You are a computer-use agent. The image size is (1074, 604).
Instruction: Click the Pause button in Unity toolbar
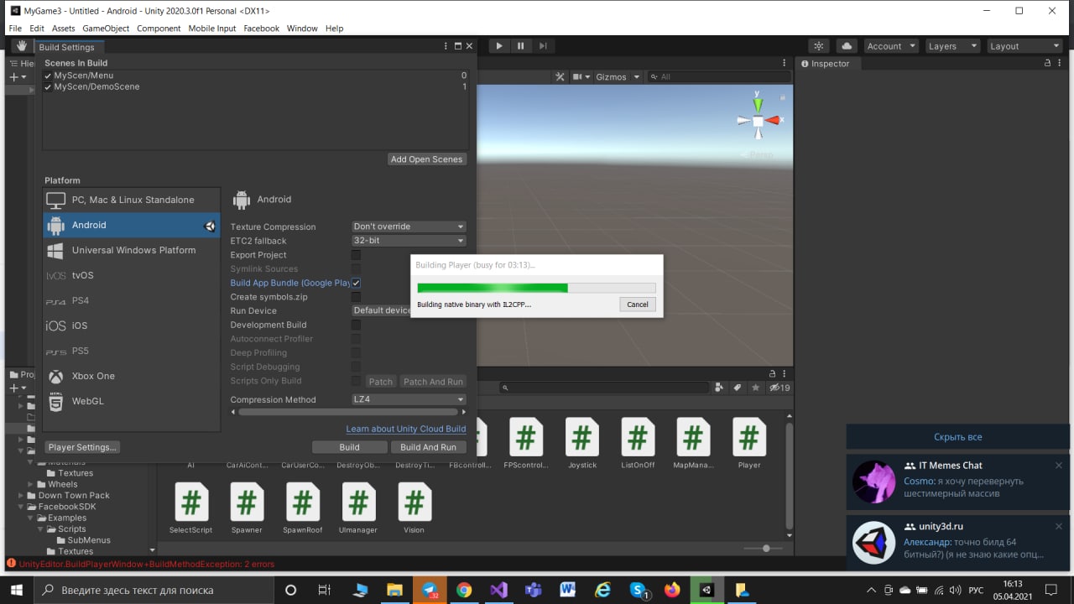[x=521, y=46]
